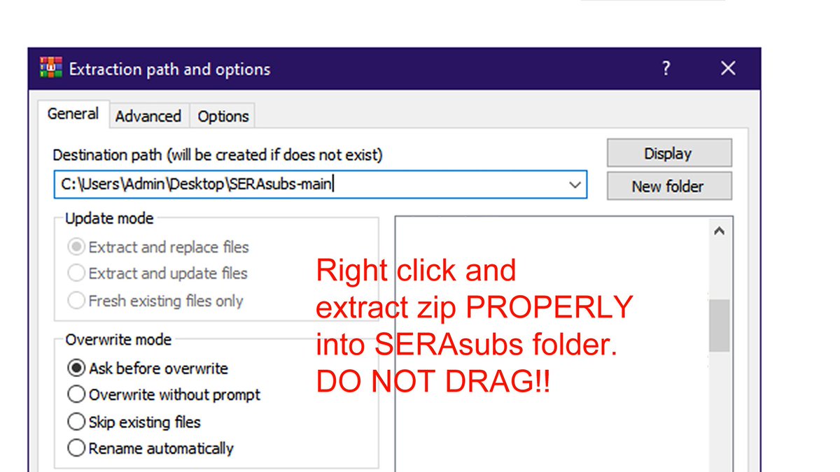Close the Extraction path and options dialog
Screen dimensions: 840x472
coord(728,69)
